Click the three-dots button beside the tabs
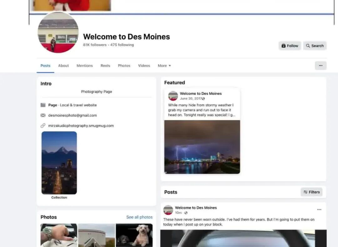338x247 pixels. coord(320,66)
